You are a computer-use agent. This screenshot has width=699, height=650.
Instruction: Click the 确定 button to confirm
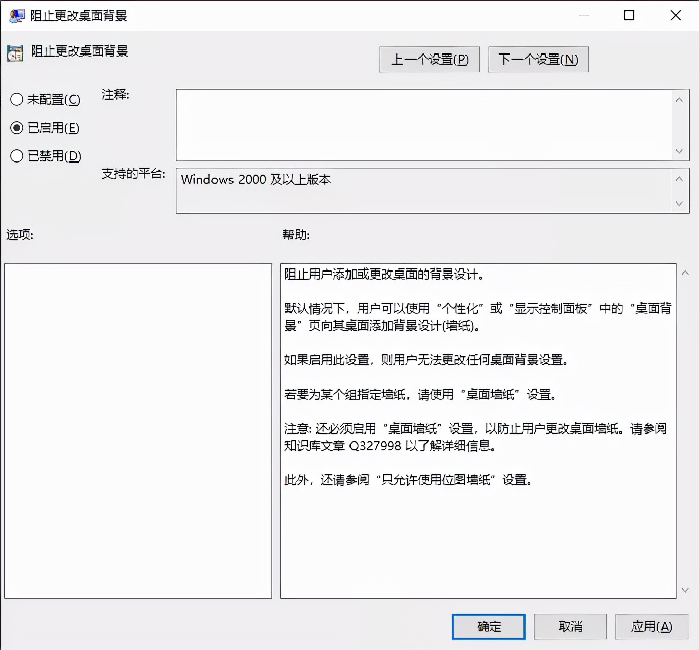pos(488,626)
